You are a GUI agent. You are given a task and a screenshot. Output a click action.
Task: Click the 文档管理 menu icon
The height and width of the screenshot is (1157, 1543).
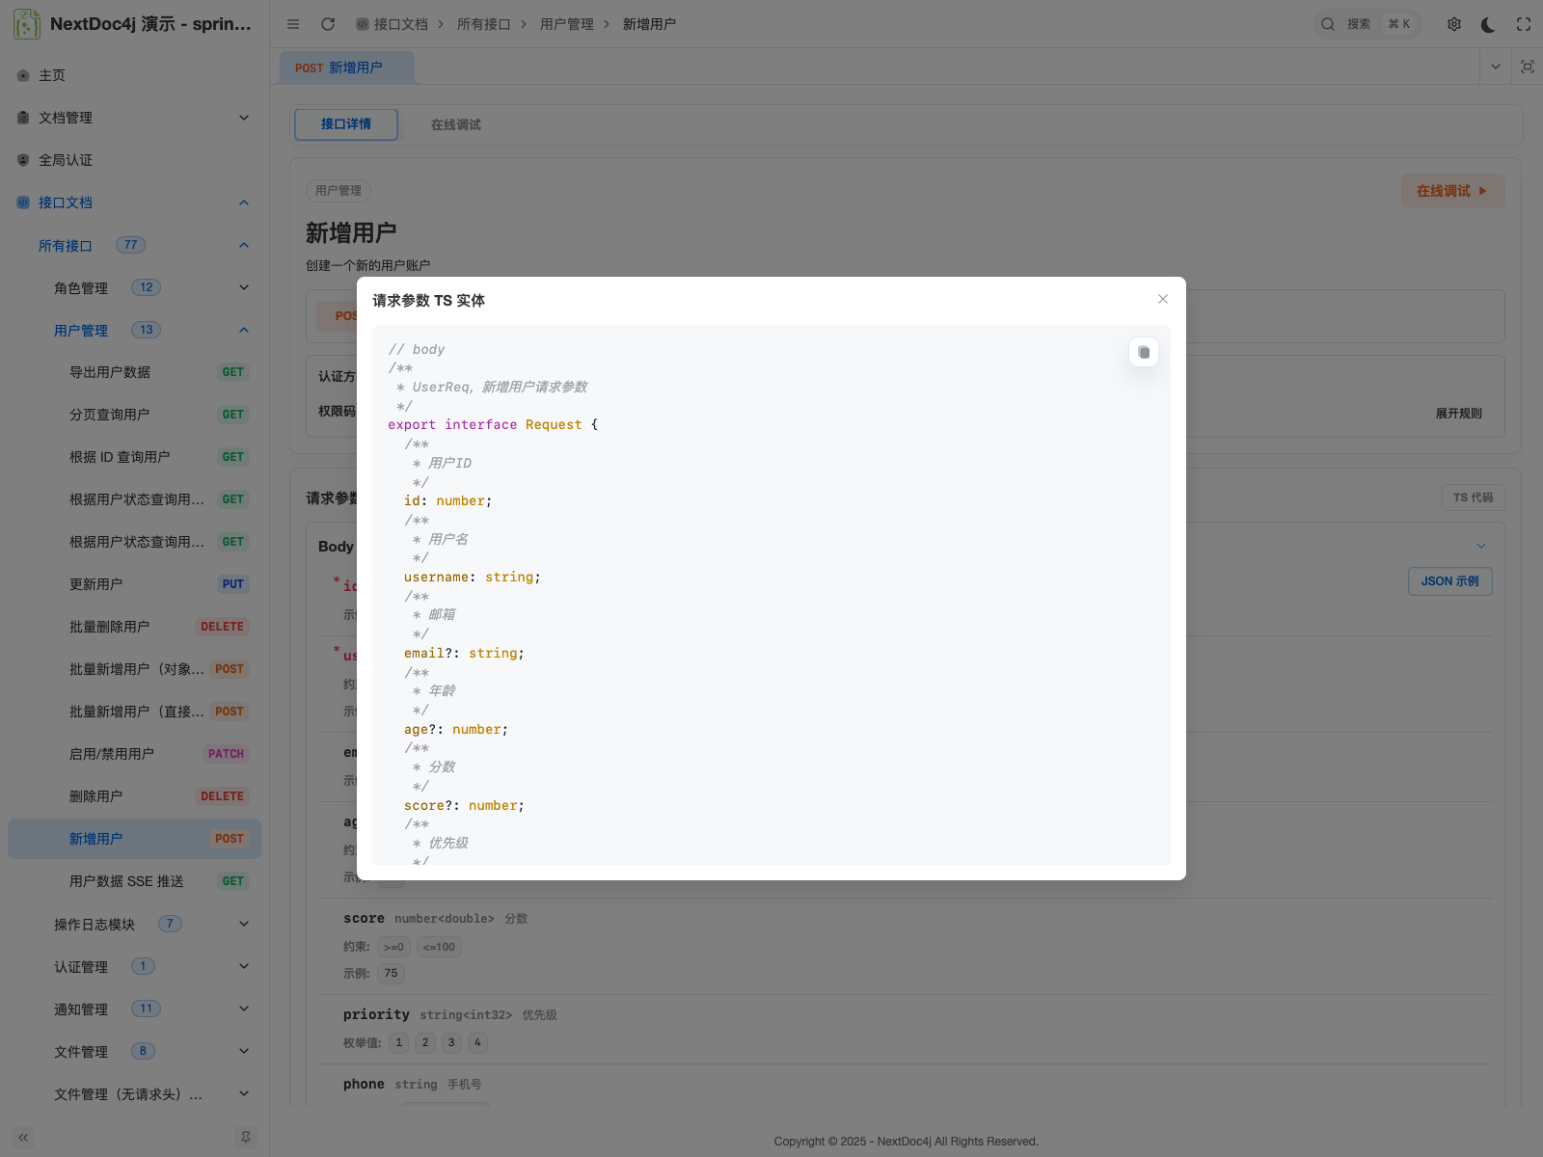(23, 118)
